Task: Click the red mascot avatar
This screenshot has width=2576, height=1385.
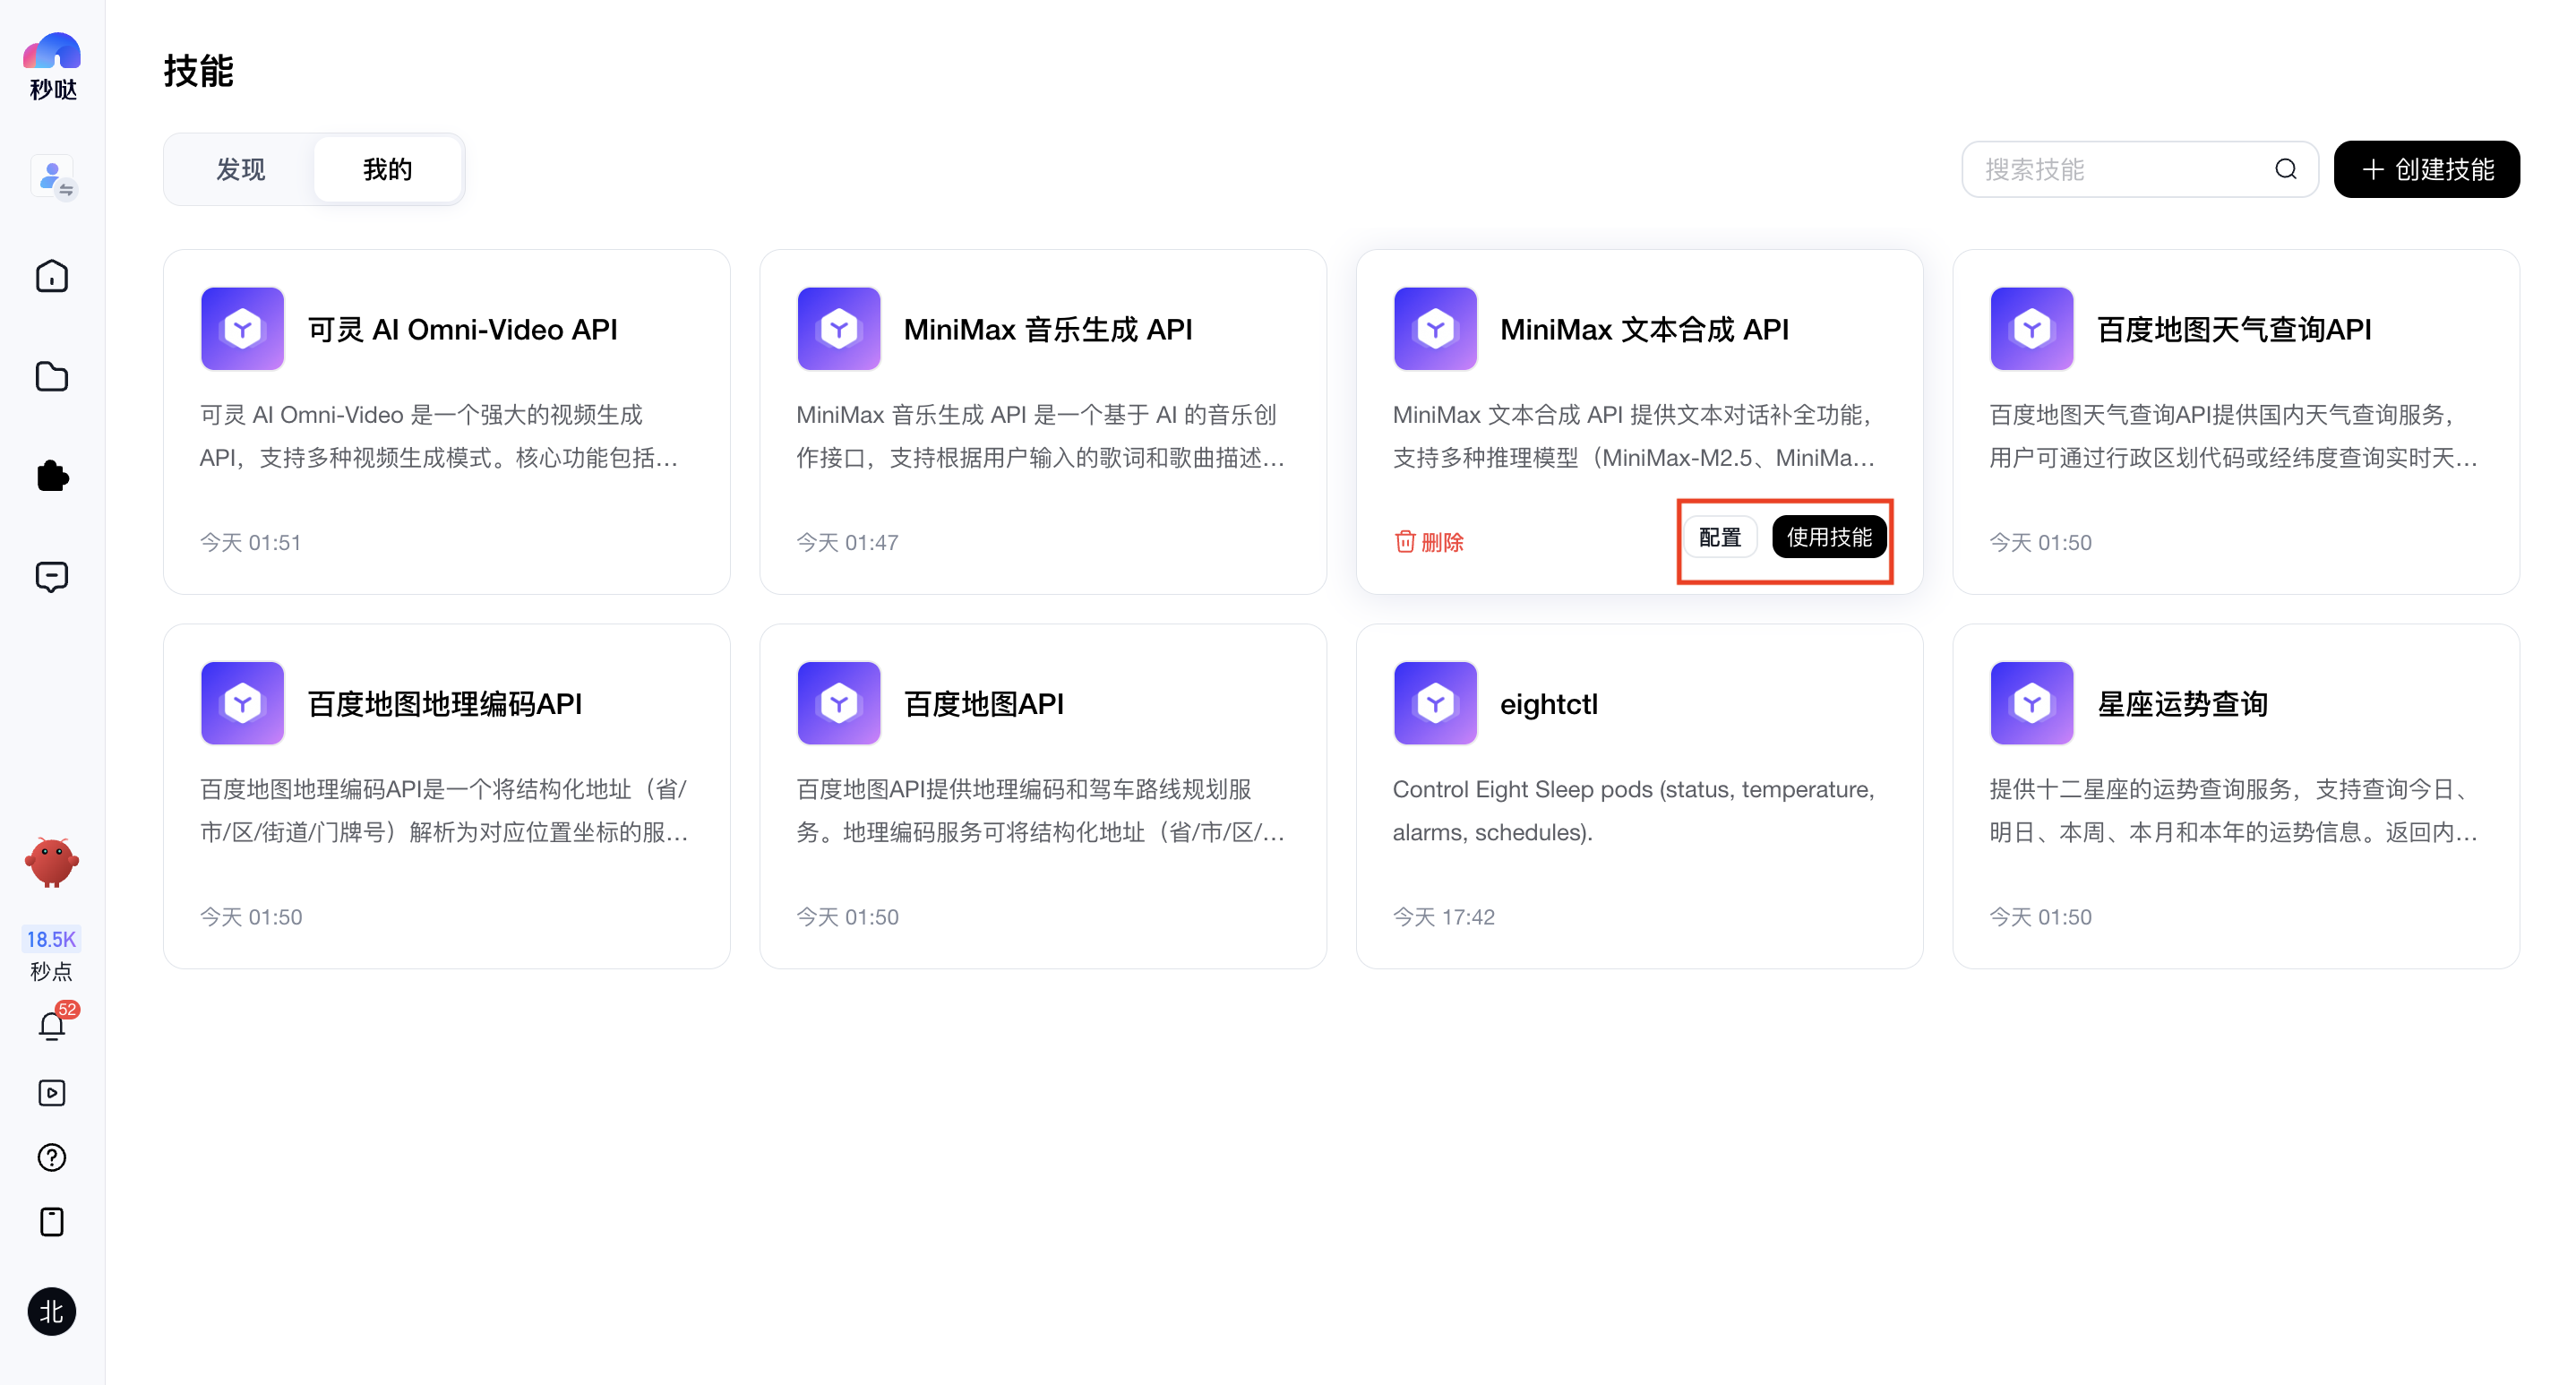Action: tap(52, 862)
